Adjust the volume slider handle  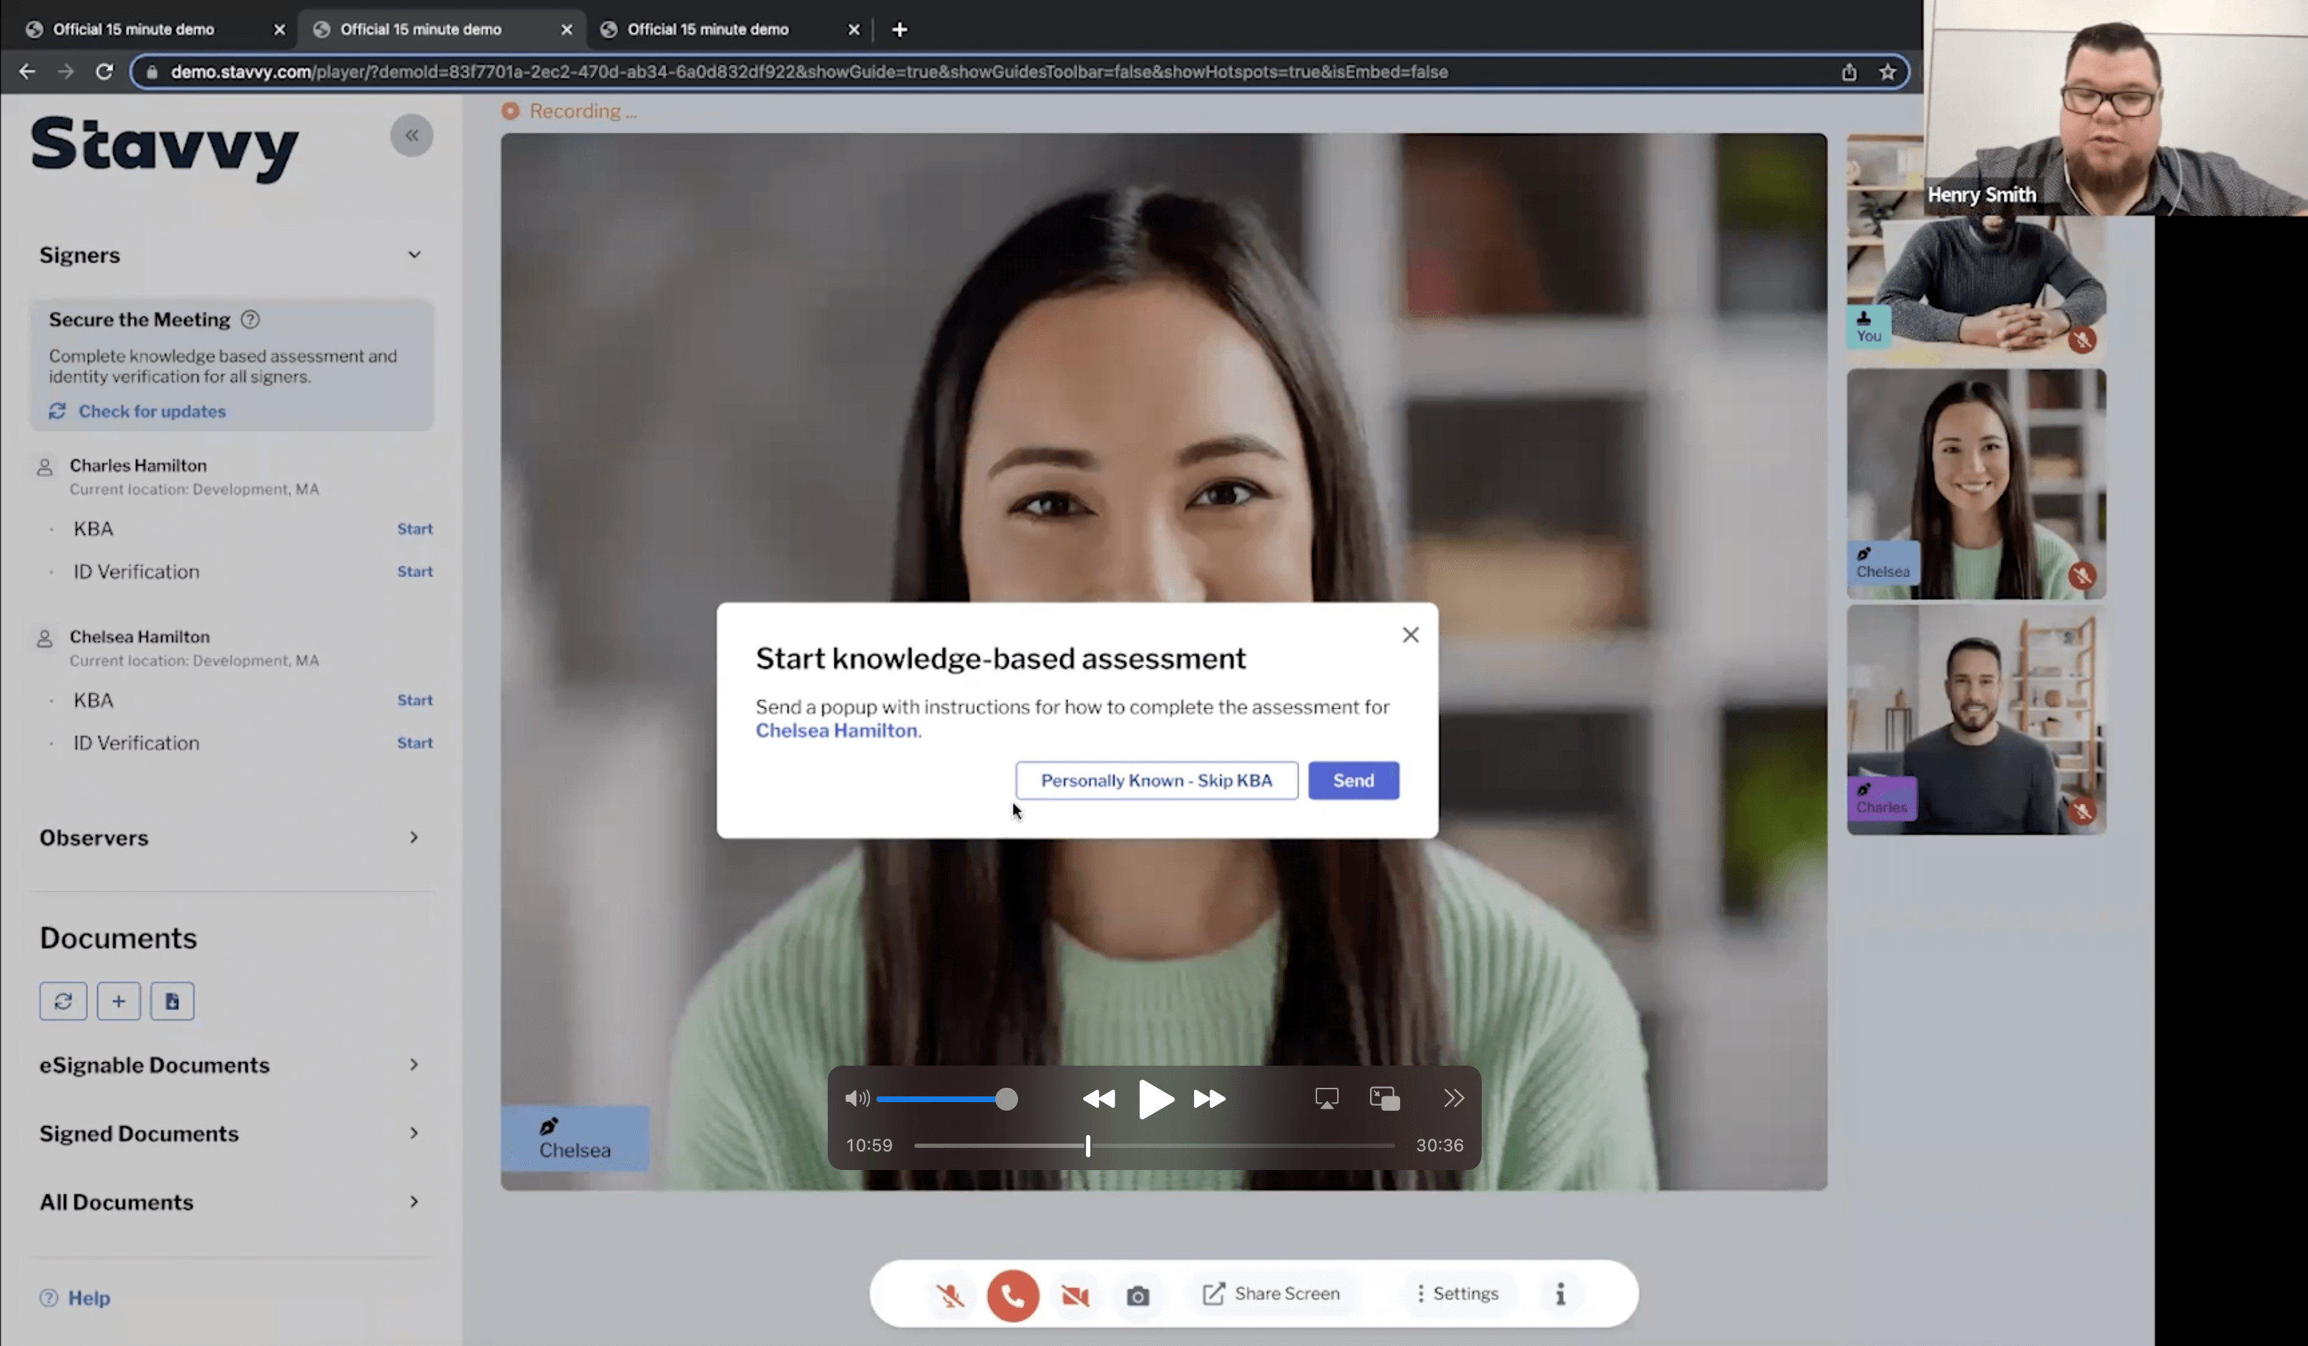(x=1007, y=1099)
